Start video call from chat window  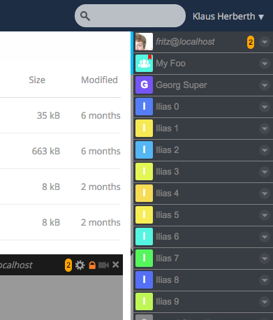click(x=103, y=265)
